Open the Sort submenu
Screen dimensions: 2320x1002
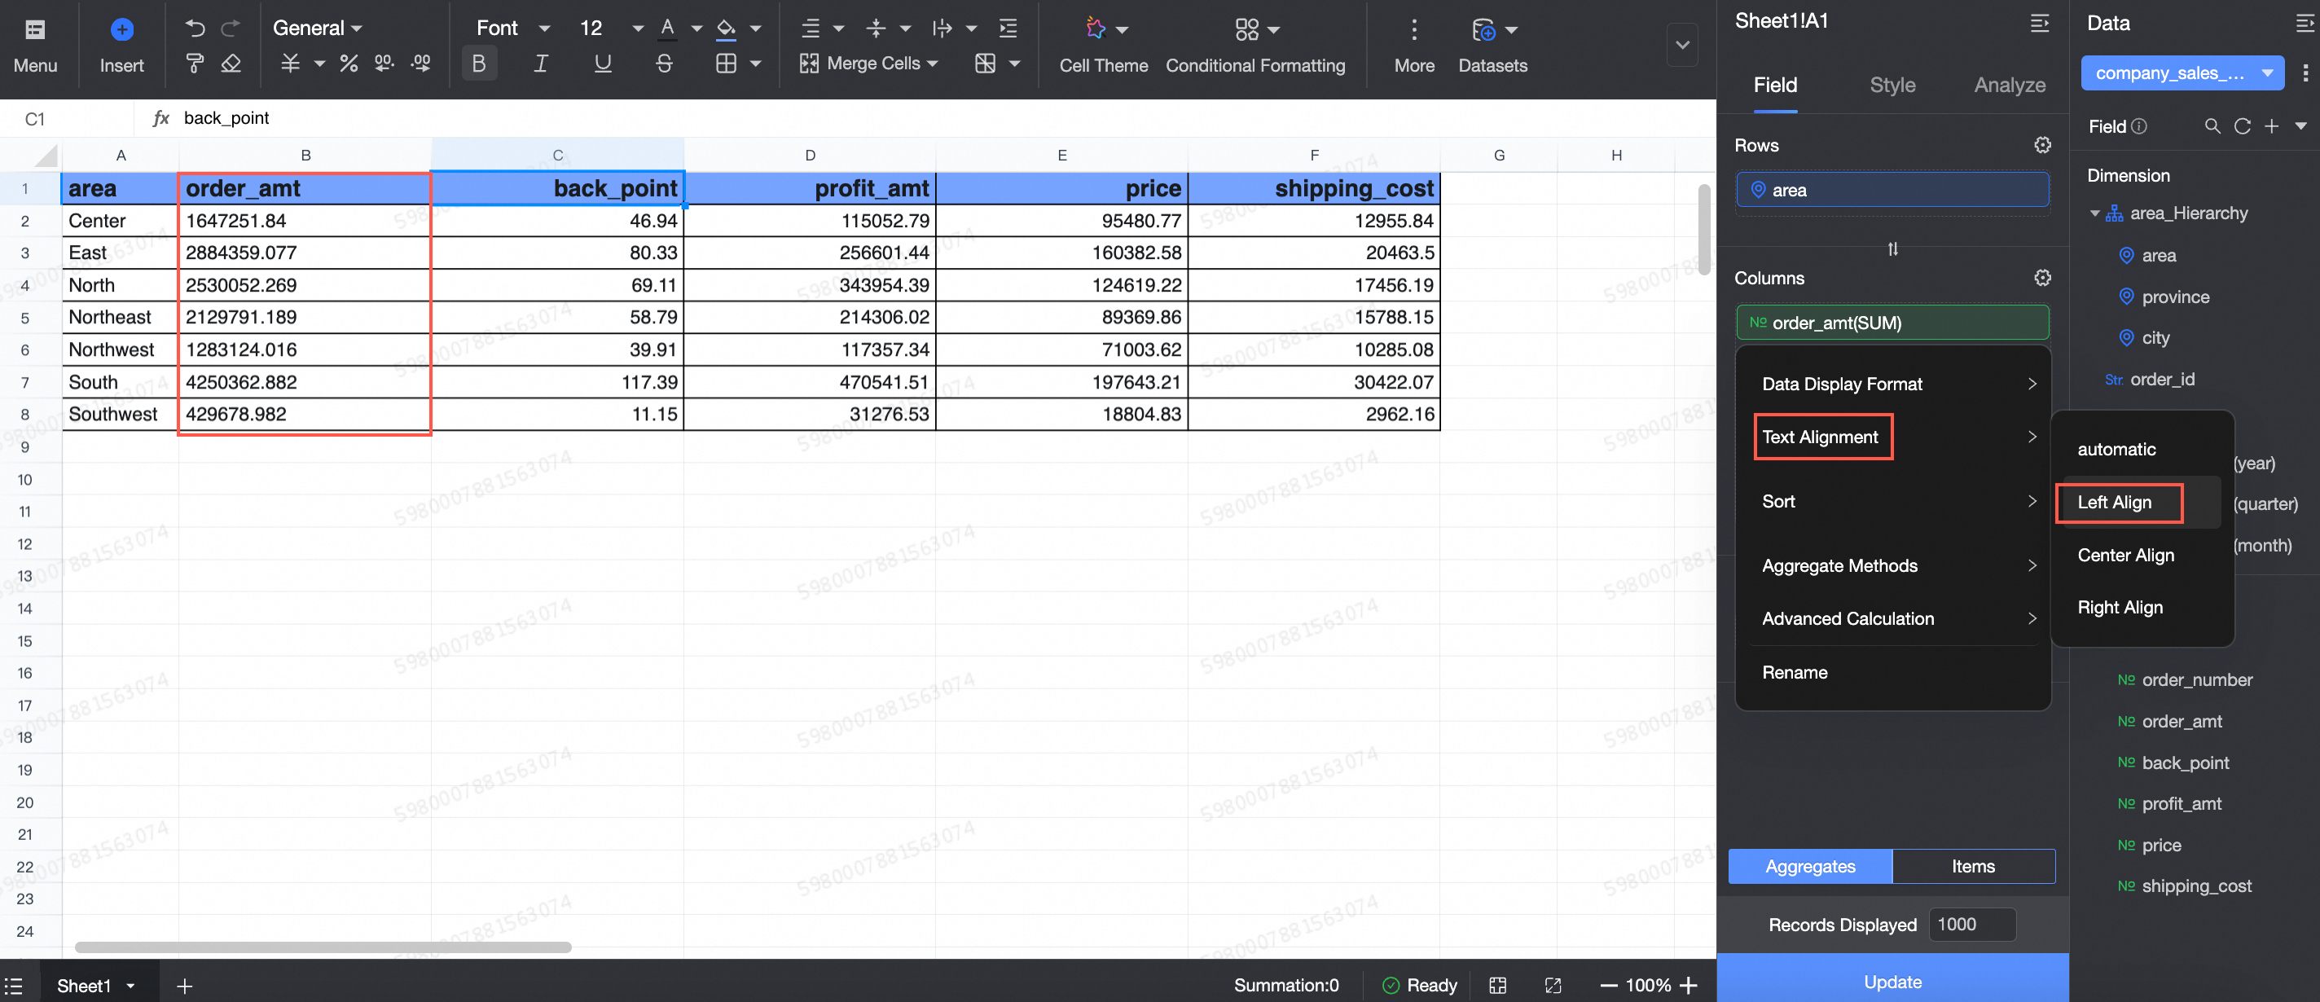(1892, 502)
